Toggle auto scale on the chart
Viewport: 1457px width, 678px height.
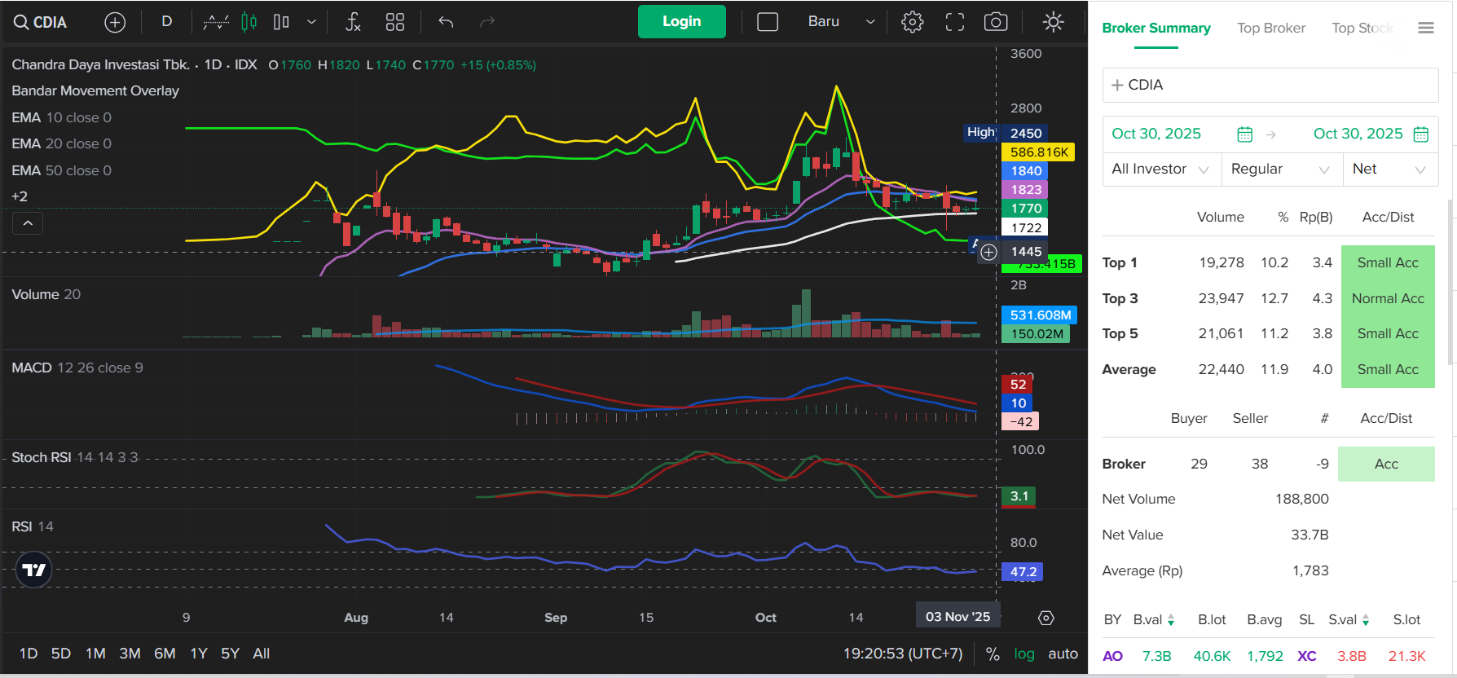(x=1063, y=654)
